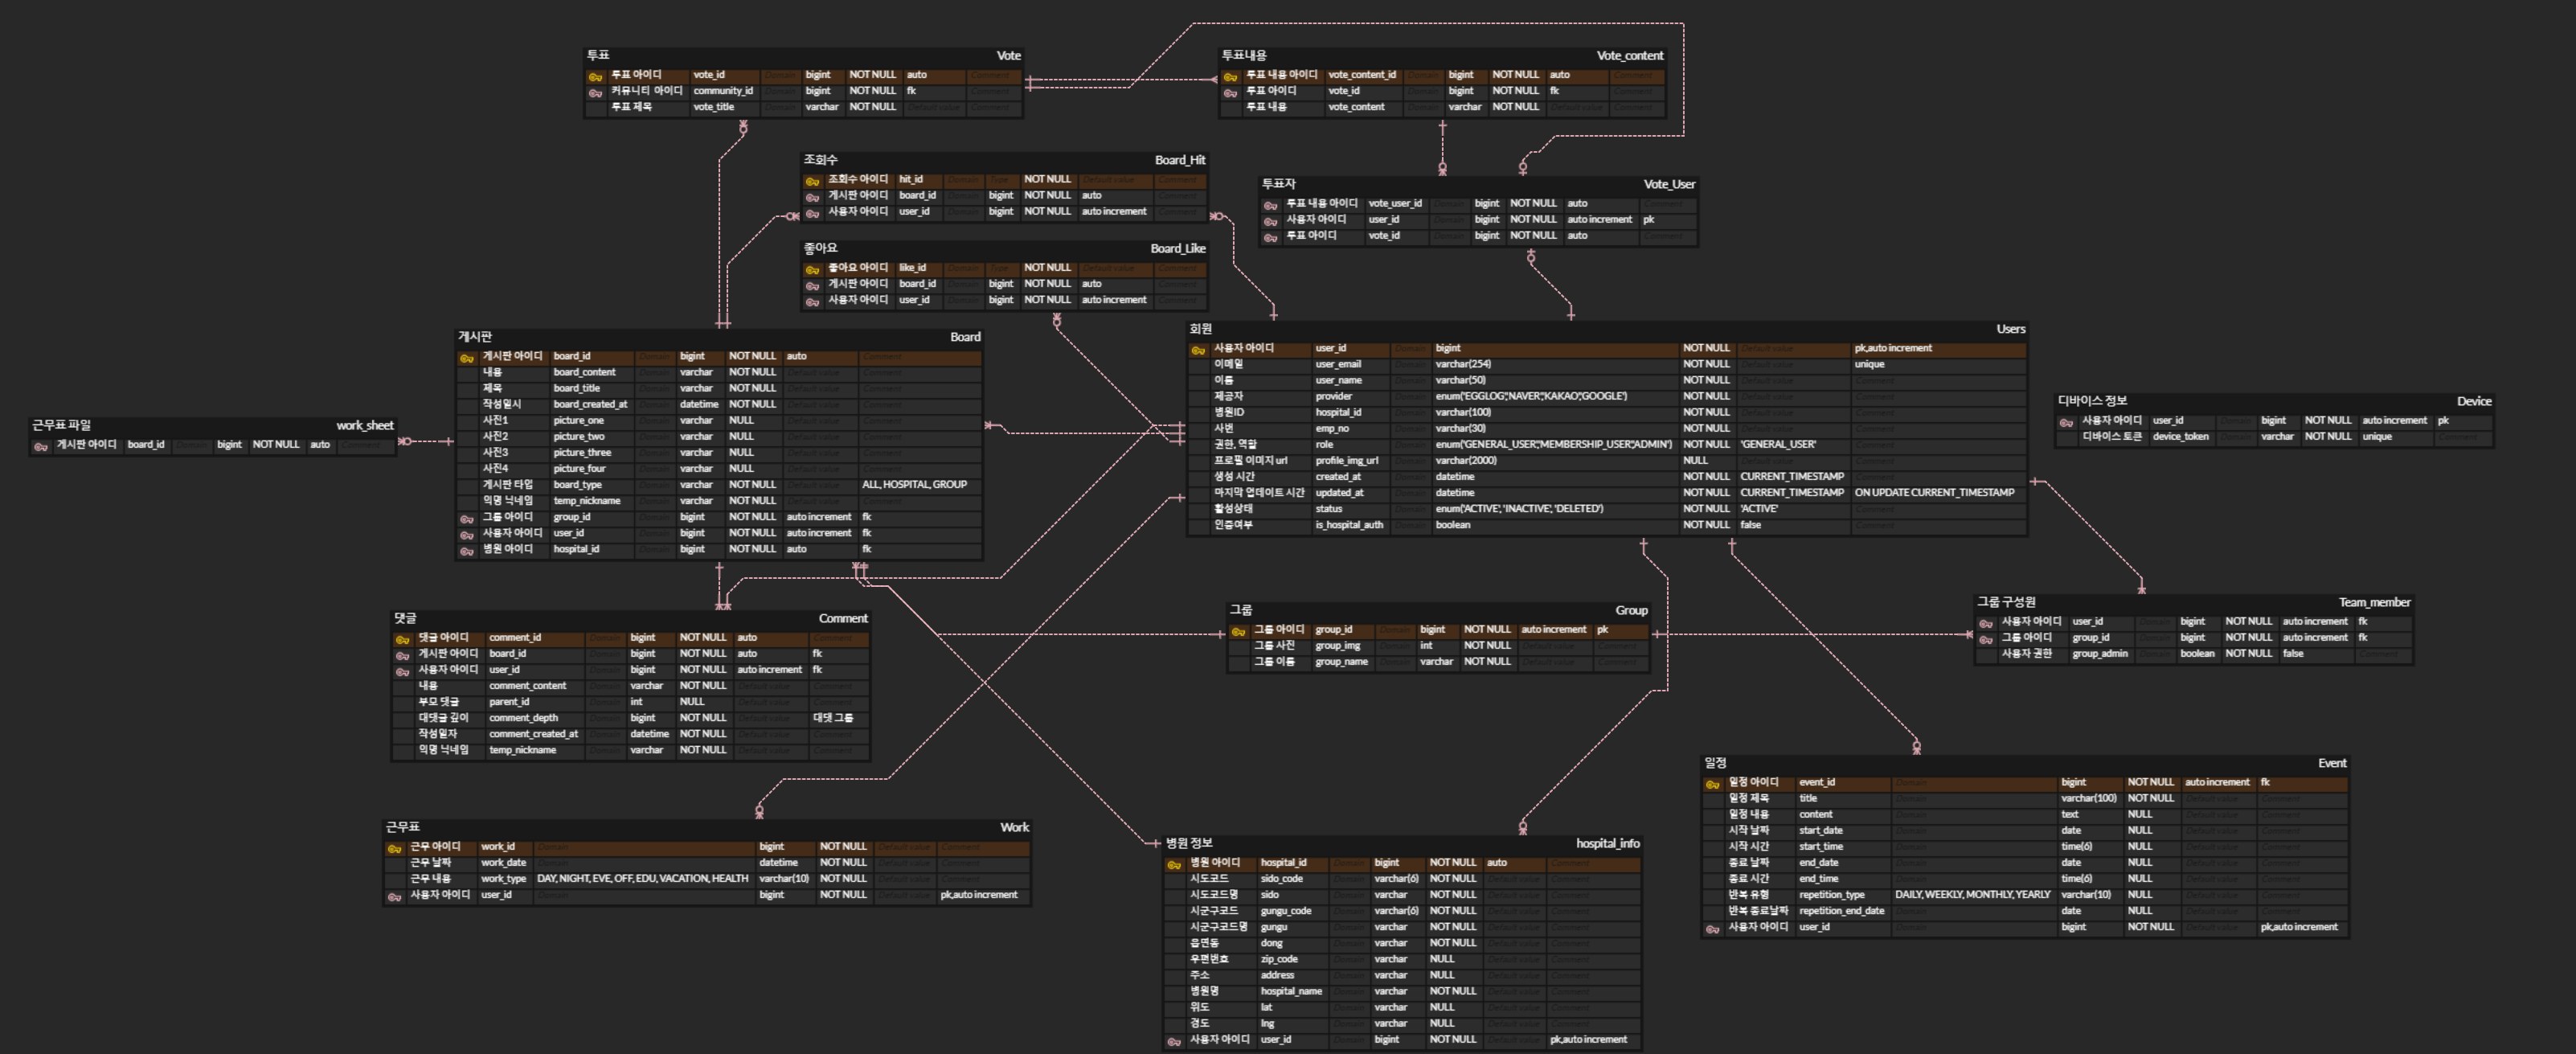Click the key icon next to like_id
This screenshot has height=1054, width=2576.
(813, 269)
